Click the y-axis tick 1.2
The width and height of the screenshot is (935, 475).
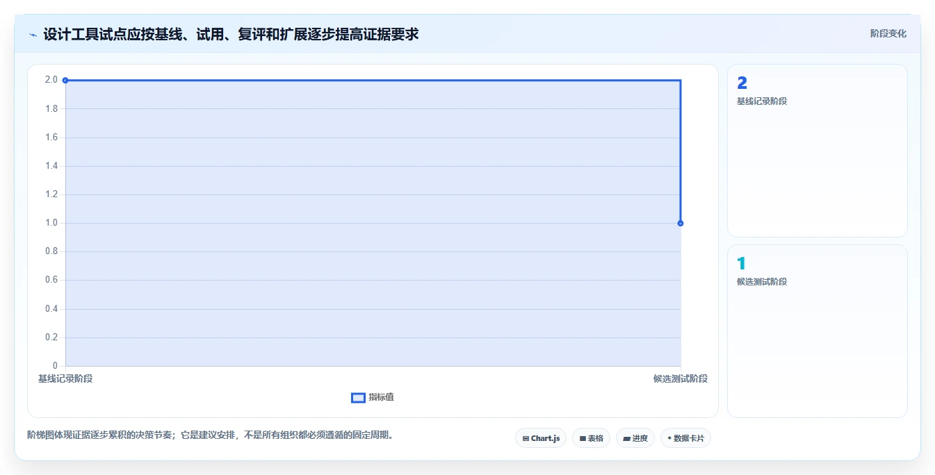(x=51, y=194)
